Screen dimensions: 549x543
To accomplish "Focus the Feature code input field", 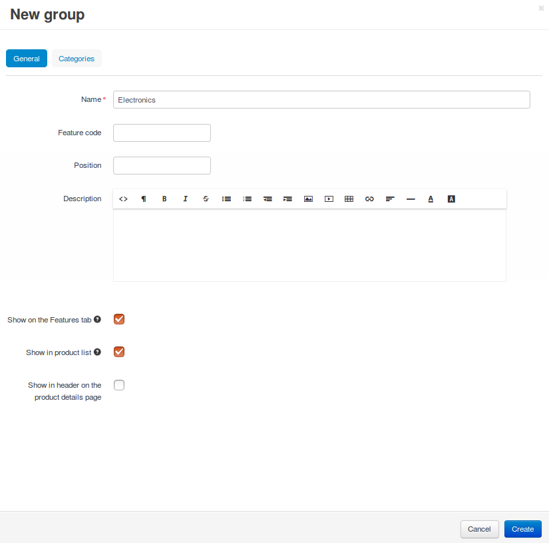I will tap(162, 133).
